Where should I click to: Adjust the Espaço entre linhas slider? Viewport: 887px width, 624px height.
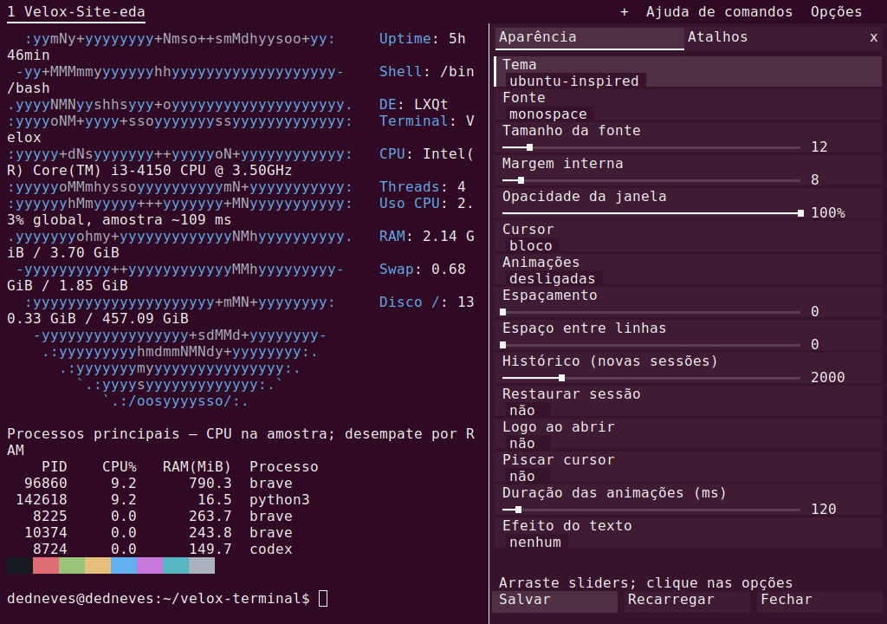[x=651, y=345]
